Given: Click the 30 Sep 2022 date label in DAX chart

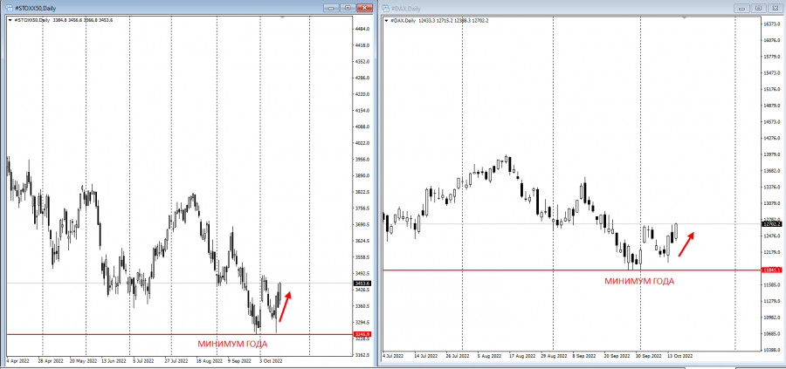Looking at the screenshot, I should click(648, 356).
